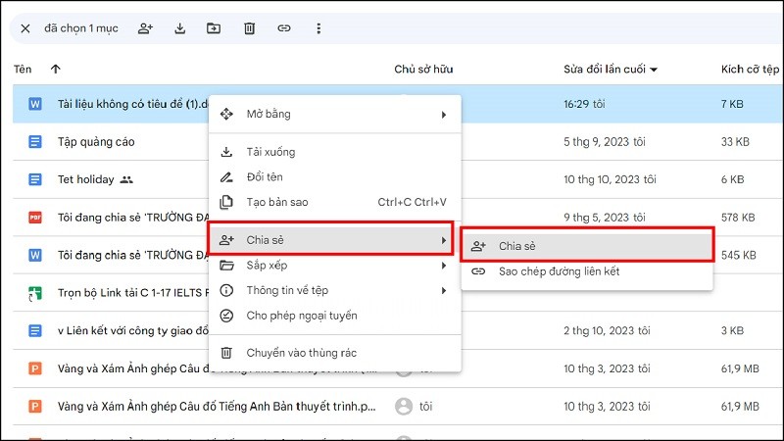
Task: Select the file 'Tet holiday'
Action: click(x=86, y=179)
